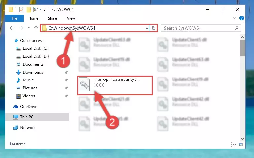The width and height of the screenshot is (254, 158).
Task: Click the pin icon next to Music
Action: pyautogui.click(x=66, y=80)
